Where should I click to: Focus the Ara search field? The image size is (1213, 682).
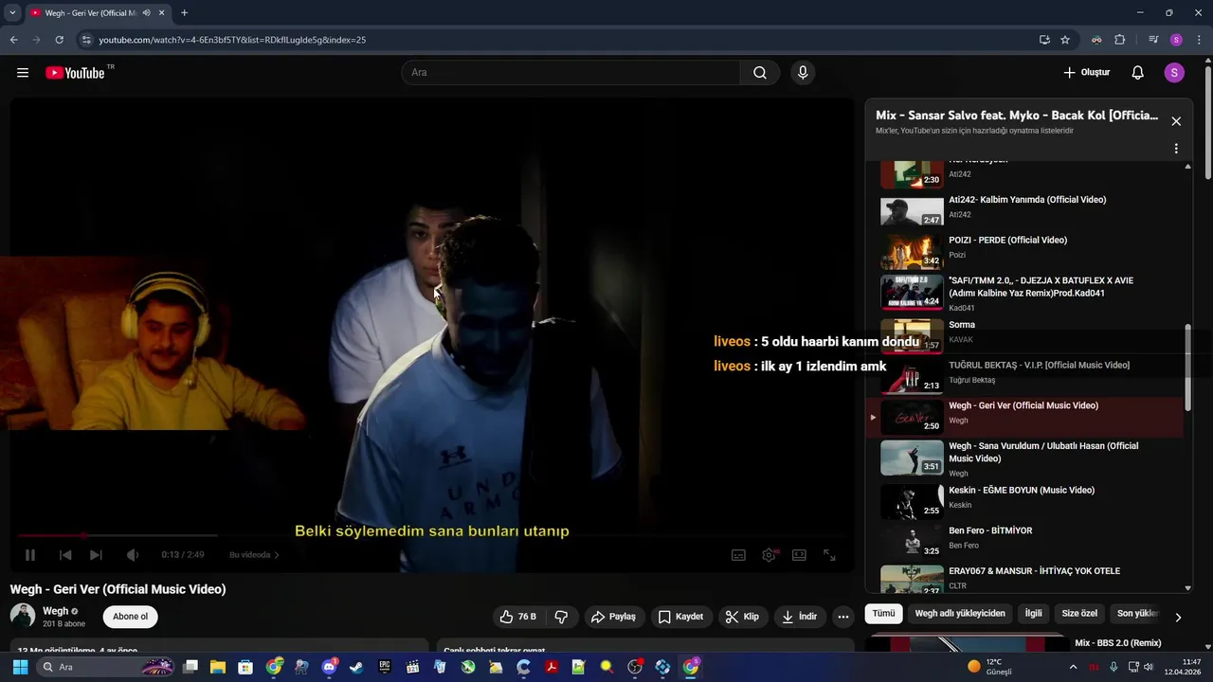click(x=571, y=73)
